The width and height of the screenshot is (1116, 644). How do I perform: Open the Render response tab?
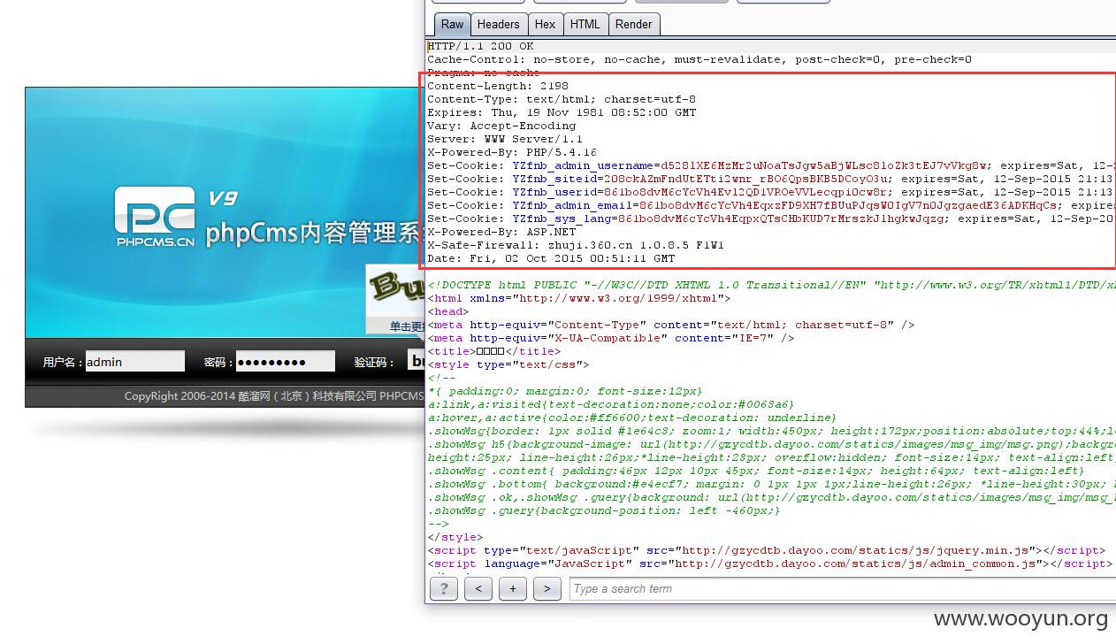pos(633,24)
